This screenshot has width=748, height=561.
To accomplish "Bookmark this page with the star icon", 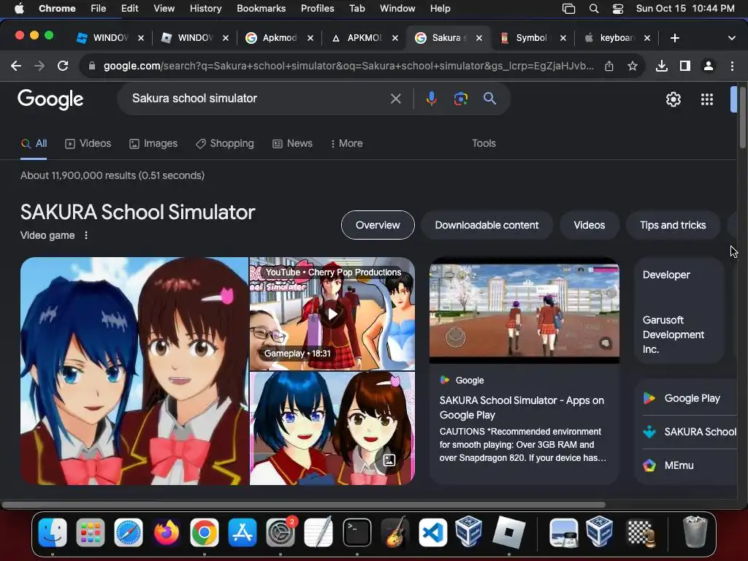I will click(x=633, y=66).
